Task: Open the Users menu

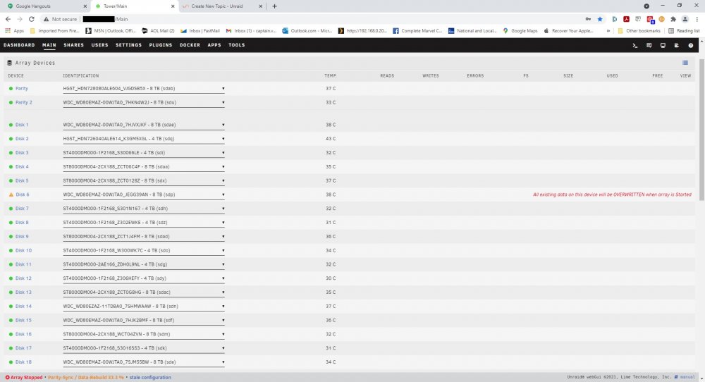Action: pos(100,45)
